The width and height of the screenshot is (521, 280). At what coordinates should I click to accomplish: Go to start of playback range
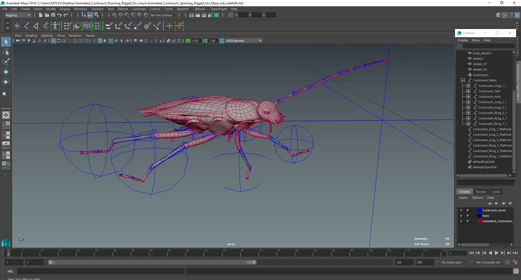(472, 253)
